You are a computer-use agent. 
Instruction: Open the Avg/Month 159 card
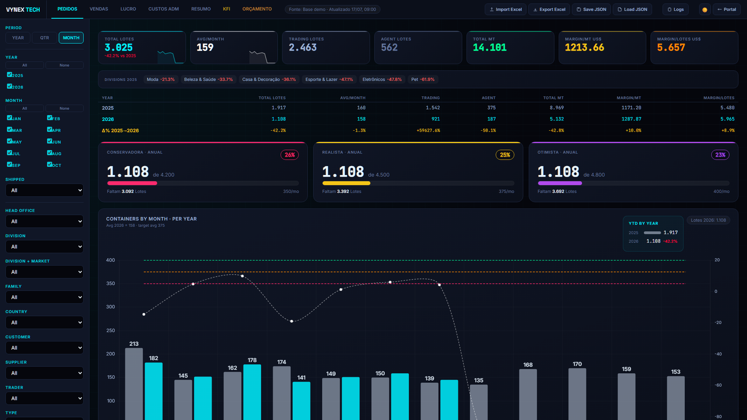[x=234, y=48]
